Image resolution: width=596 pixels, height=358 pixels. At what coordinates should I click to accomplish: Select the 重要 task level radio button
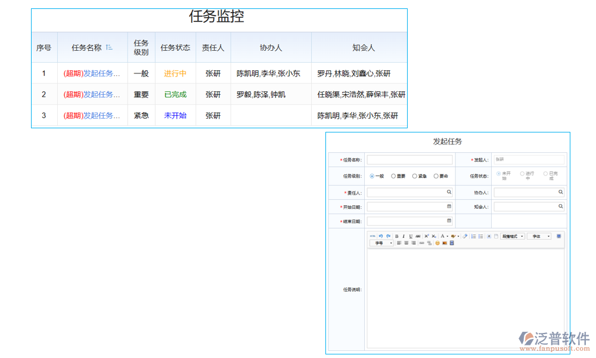[393, 175]
